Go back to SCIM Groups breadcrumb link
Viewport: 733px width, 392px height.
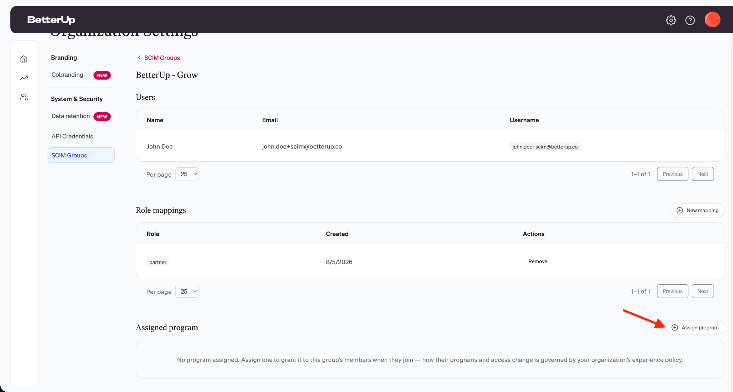[162, 58]
